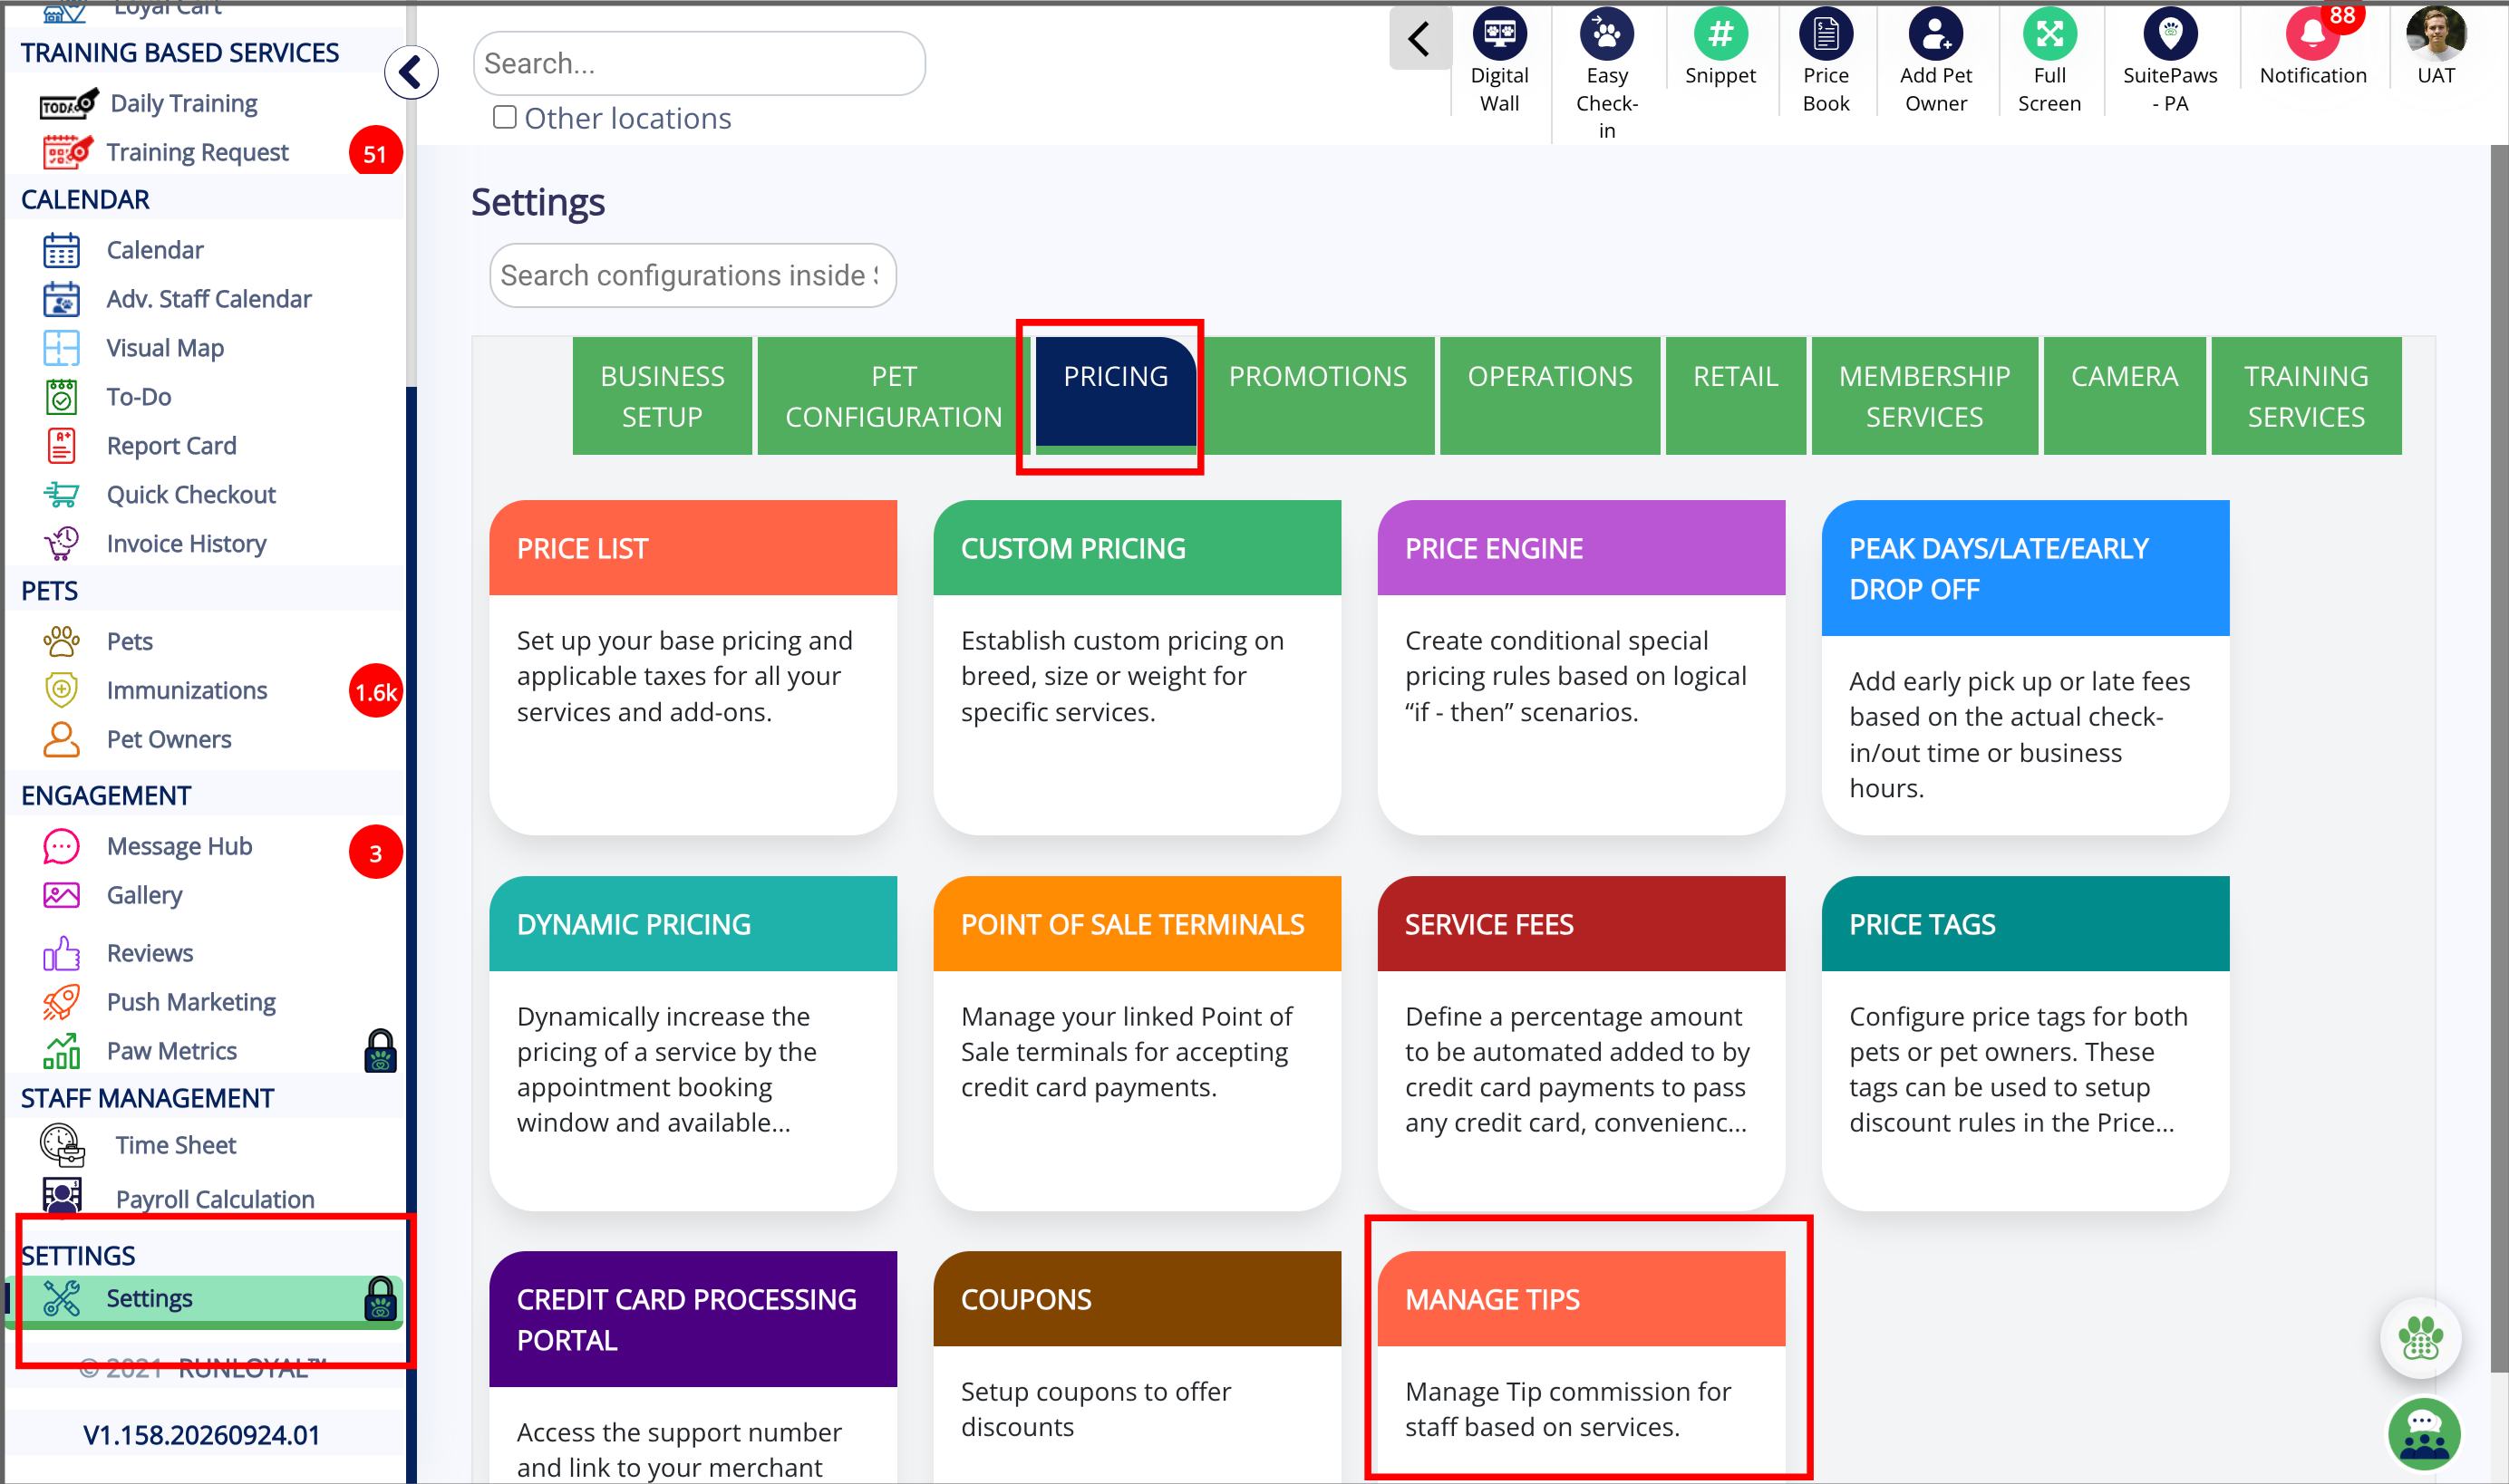
Task: Open the Dynamic Pricing card
Action: coord(693,1043)
